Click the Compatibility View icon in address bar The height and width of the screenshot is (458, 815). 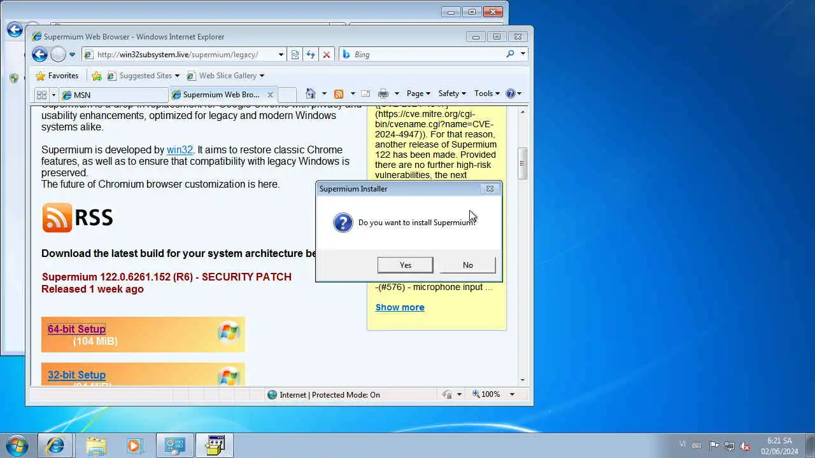[295, 55]
